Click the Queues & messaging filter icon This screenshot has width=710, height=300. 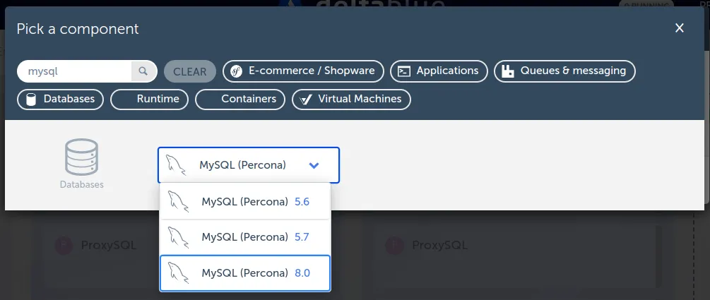[507, 71]
